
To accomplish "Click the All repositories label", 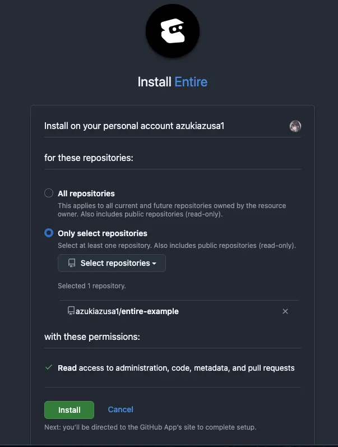I will point(86,193).
